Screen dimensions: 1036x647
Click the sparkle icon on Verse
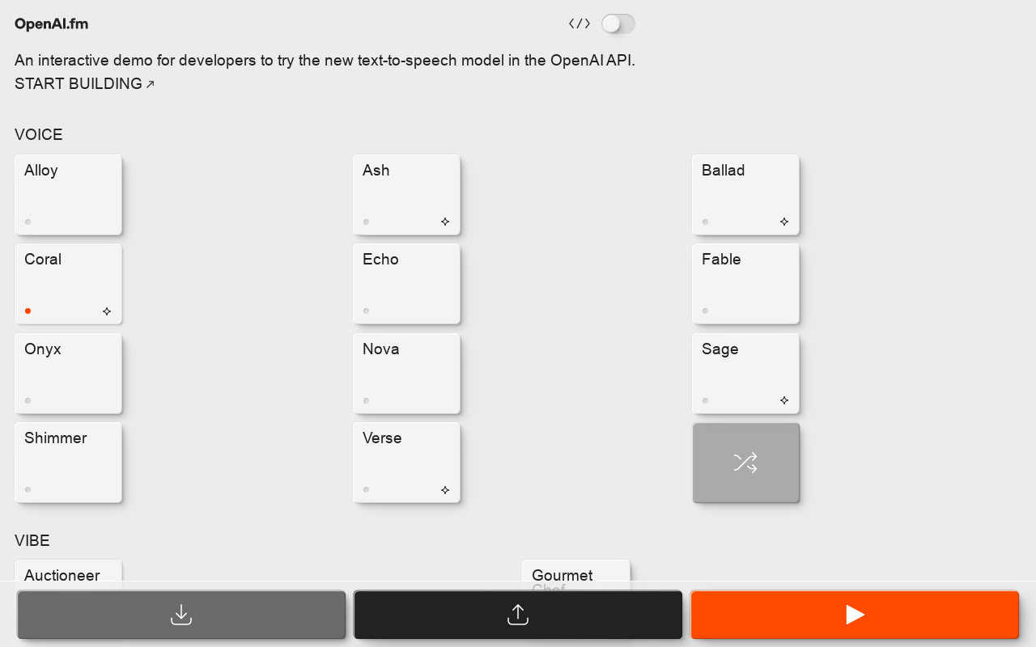[x=445, y=490]
